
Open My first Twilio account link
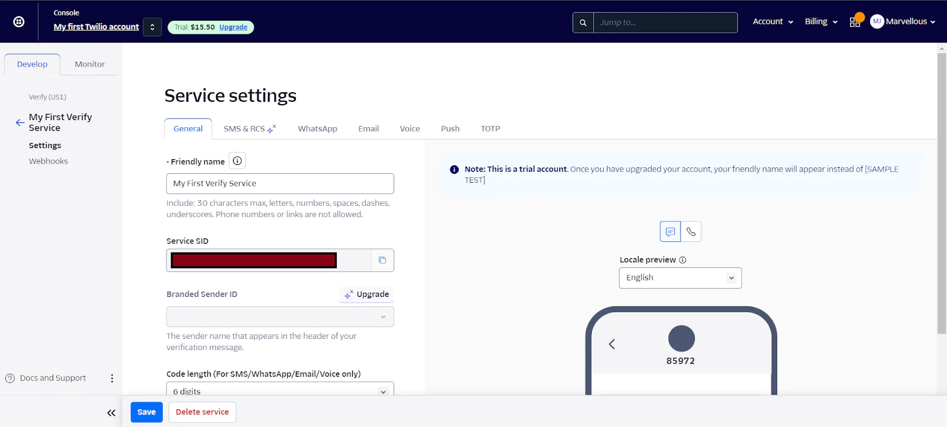[96, 27]
